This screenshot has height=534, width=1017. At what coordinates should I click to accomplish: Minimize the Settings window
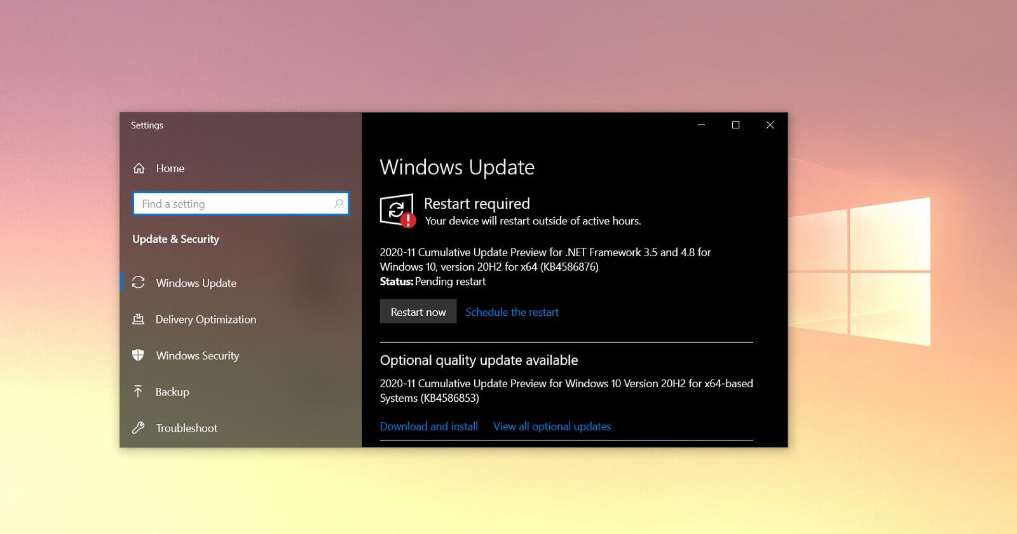pyautogui.click(x=701, y=125)
